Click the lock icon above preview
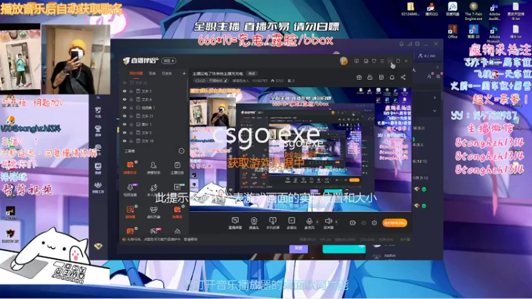The width and height of the screenshot is (532, 299). [x=370, y=78]
